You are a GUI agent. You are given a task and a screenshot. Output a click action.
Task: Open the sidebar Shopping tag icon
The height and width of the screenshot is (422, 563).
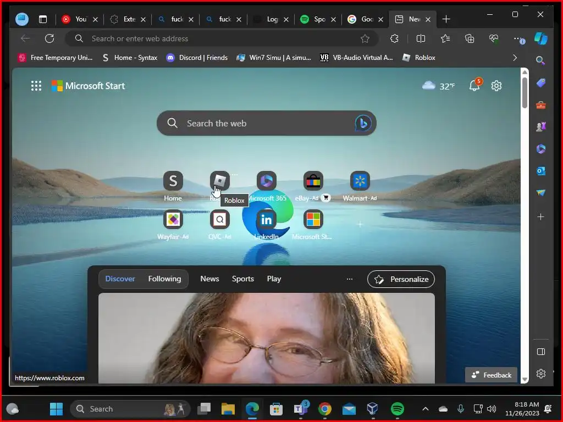point(541,83)
